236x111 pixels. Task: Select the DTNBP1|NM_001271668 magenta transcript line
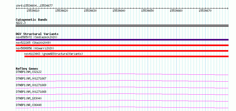pyautogui.click(x=122, y=94)
